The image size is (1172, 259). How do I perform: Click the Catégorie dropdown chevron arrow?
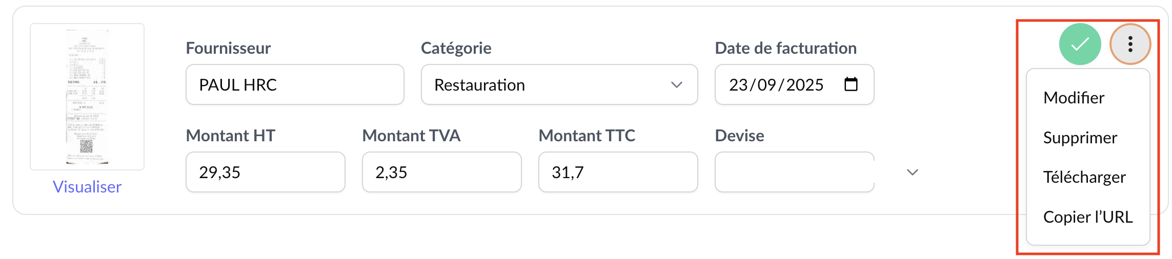677,85
